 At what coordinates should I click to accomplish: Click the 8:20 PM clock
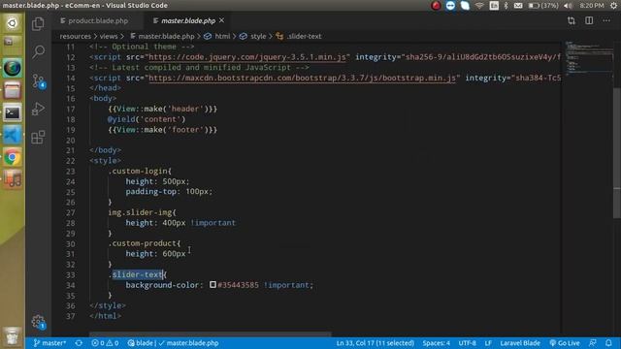point(592,5)
